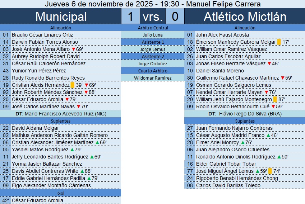Click Émerson Manfredy Cabrera Melgar's yellow card icon
The height and width of the screenshot is (204, 305).
click(x=279, y=42)
